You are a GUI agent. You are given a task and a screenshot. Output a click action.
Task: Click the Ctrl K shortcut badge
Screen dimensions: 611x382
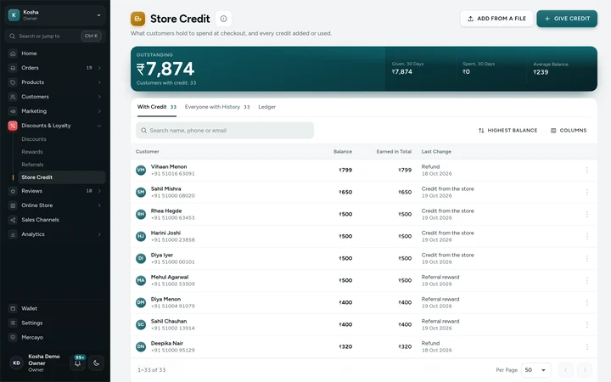[91, 36]
